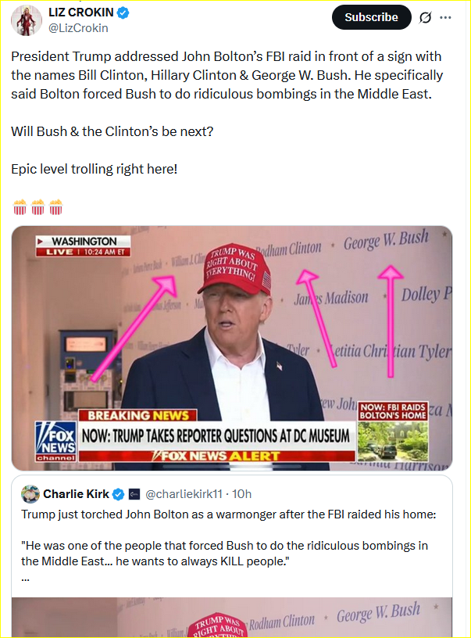
Task: Click the affiliate badge beside Charlie Kirk
Action: click(134, 494)
